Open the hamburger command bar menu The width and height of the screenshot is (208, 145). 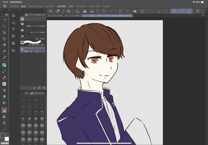pyautogui.click(x=51, y=11)
